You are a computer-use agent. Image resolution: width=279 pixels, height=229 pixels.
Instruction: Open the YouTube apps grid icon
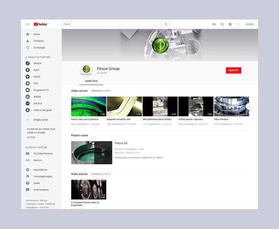click(222, 24)
